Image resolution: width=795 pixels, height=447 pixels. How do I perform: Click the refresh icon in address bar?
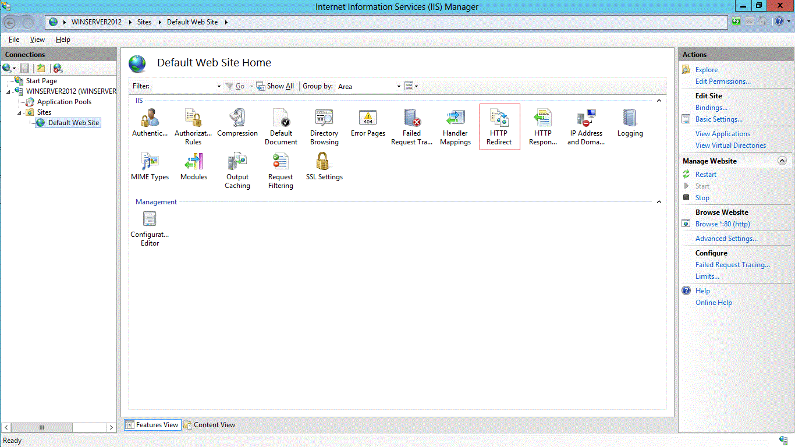pyautogui.click(x=737, y=22)
